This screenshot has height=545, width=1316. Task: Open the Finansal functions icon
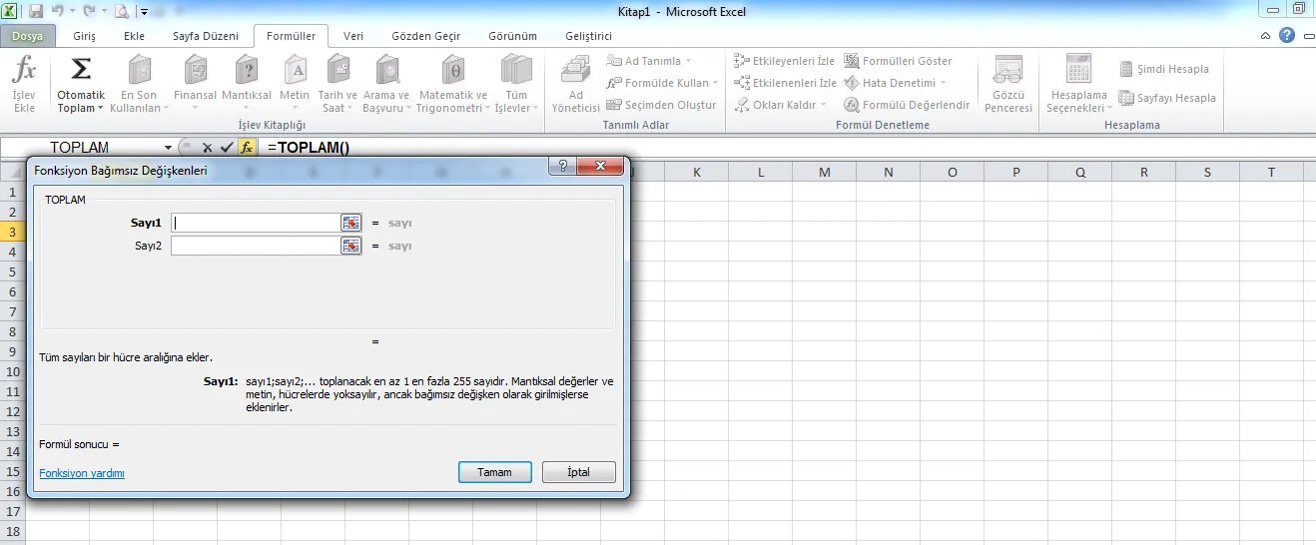[x=195, y=72]
